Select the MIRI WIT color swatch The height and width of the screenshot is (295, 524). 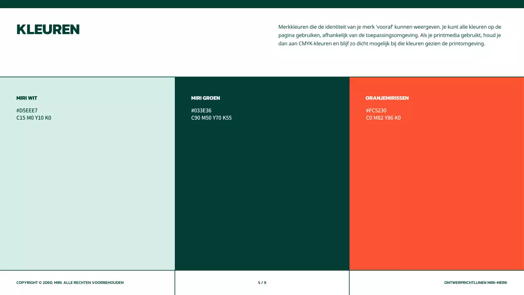[x=87, y=184]
